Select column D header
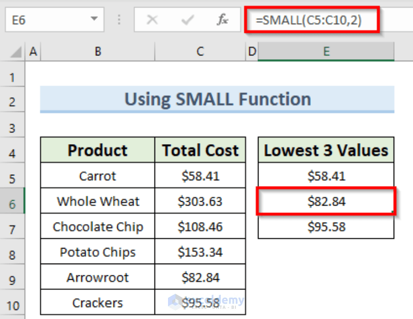The height and width of the screenshot is (319, 413). tap(252, 51)
